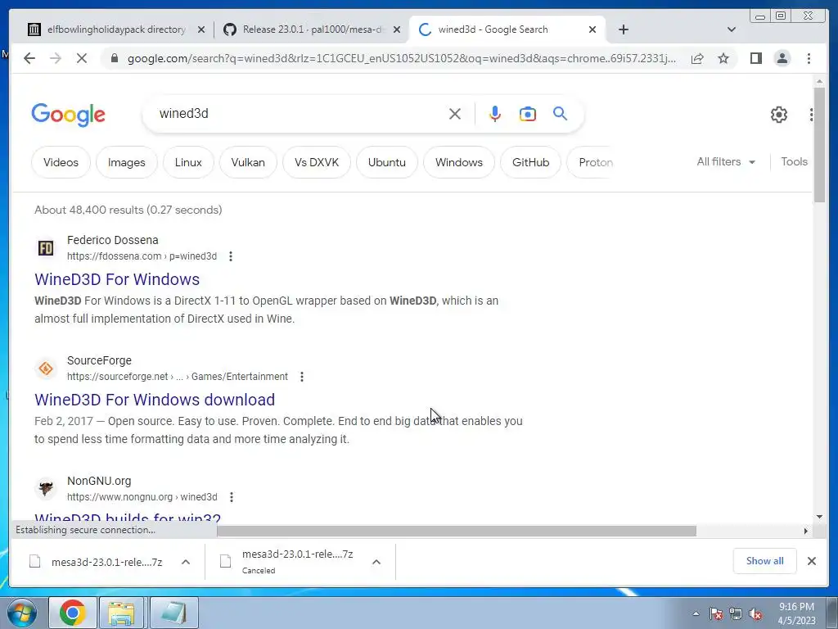Viewport: 838px width, 629px height.
Task: Stop loading the page
Action: [82, 58]
